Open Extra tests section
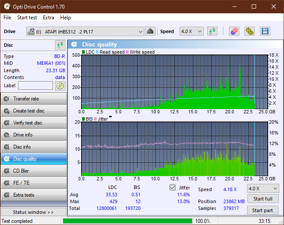The image size is (284, 225). (x=34, y=195)
